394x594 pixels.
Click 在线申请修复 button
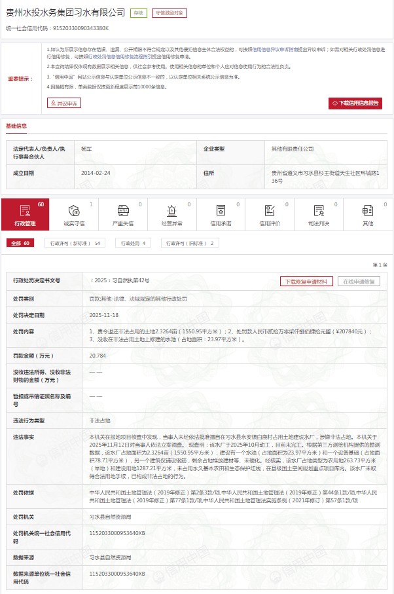(359, 282)
